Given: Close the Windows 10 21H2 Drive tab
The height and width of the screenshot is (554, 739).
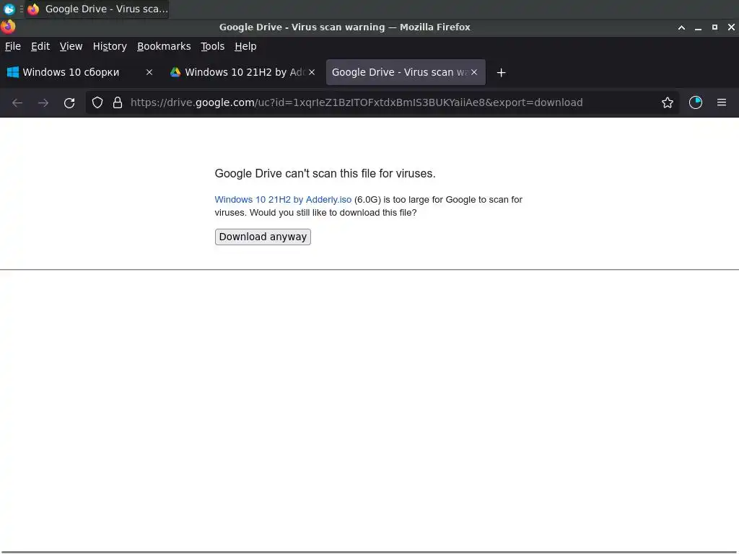Looking at the screenshot, I should coord(312,72).
